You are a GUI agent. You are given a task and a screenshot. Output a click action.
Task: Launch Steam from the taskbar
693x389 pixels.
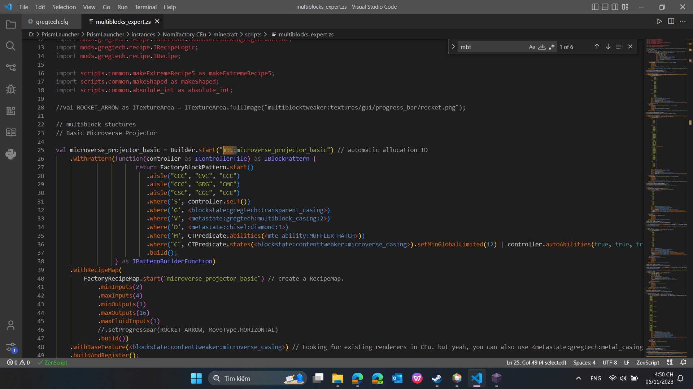[x=437, y=378]
